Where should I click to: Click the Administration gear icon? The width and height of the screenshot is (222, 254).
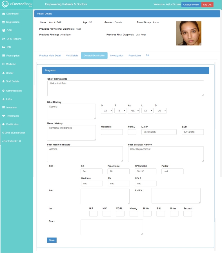3,91
